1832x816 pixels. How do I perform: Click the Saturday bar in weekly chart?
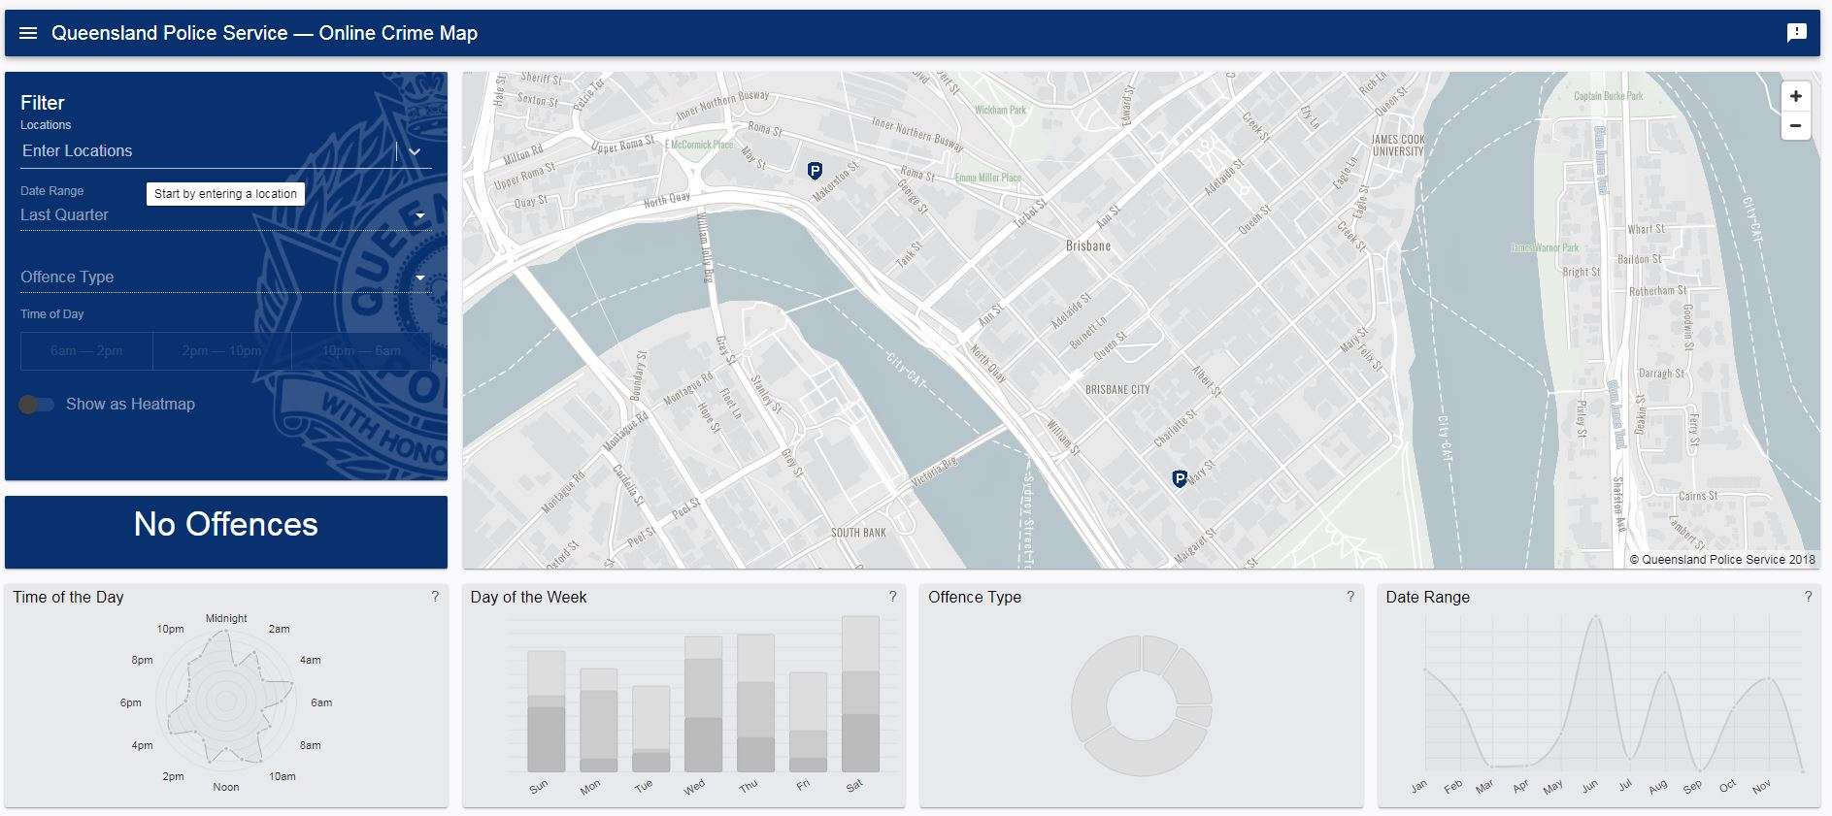(x=860, y=695)
